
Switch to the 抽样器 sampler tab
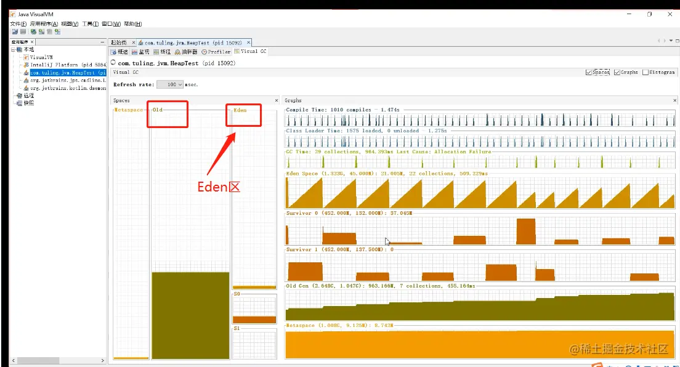point(186,52)
